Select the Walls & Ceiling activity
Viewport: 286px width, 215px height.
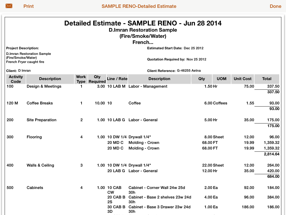(40, 165)
